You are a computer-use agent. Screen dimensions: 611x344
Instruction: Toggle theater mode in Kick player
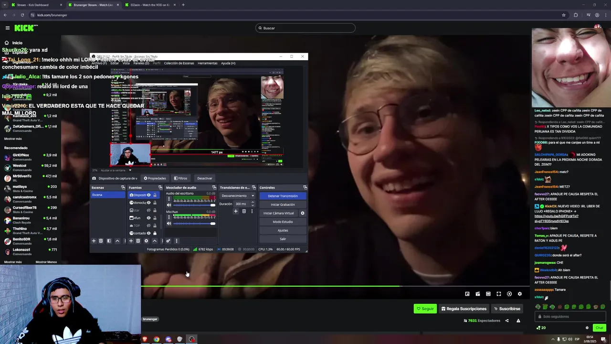tap(488, 294)
